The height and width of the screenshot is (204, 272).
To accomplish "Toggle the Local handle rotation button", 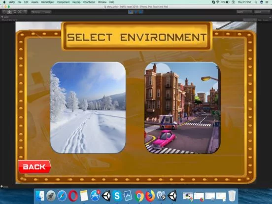I will pyautogui.click(x=46, y=12).
